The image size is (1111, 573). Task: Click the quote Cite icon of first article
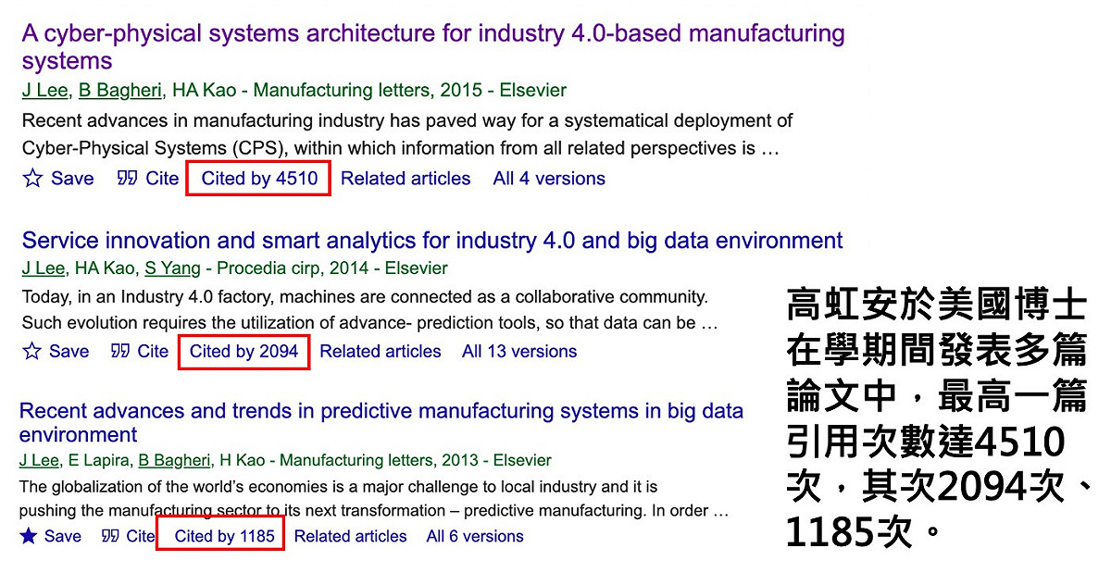click(x=128, y=179)
